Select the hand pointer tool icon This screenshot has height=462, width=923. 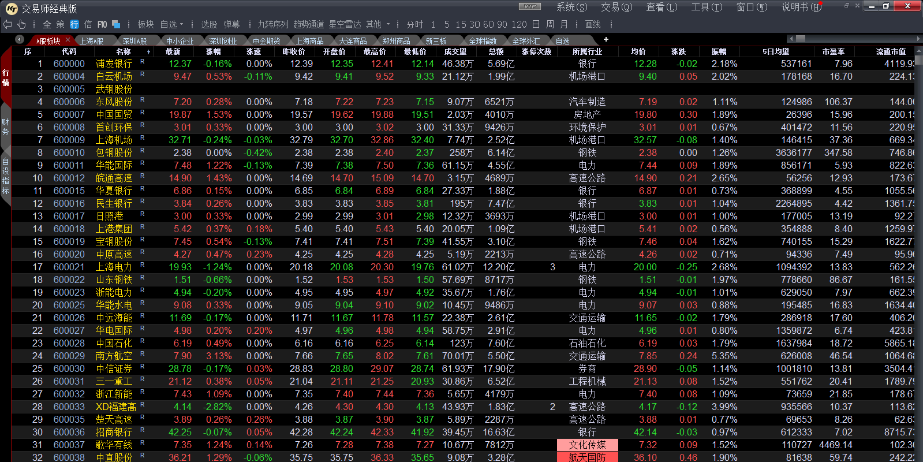[21, 24]
